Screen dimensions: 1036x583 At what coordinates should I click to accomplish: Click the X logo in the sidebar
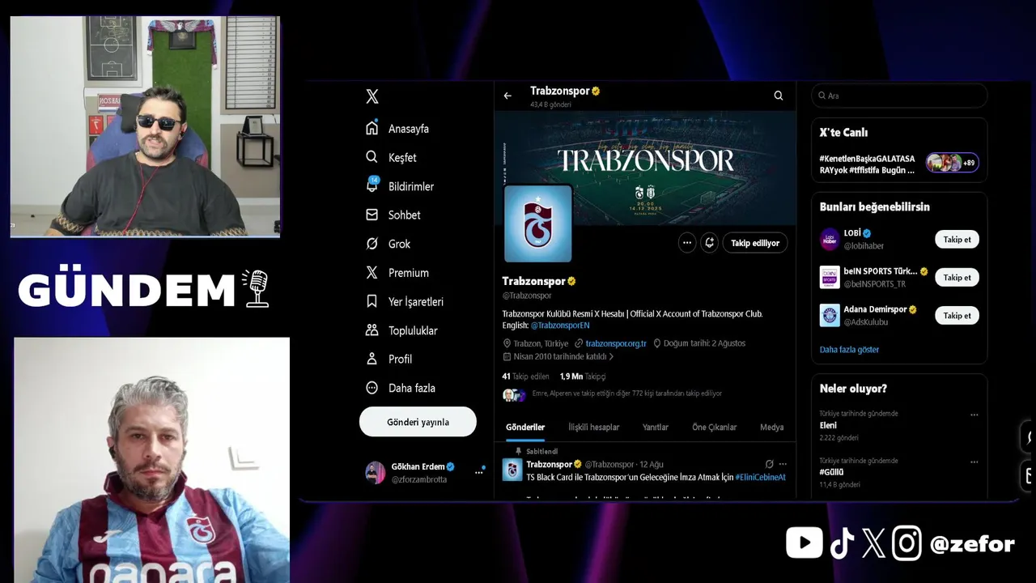point(372,96)
